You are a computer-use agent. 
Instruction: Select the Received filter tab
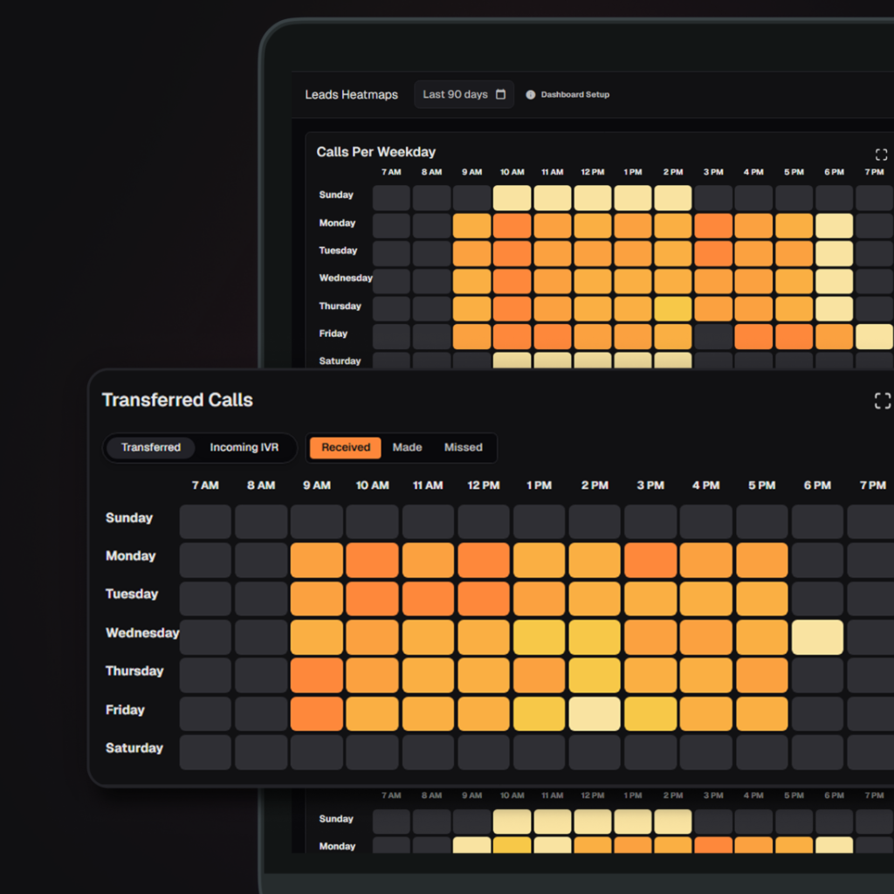pos(346,448)
